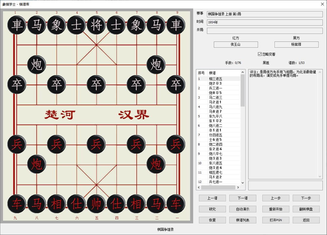
Task: Click the 上一步 button to go back
Action: pos(275,198)
